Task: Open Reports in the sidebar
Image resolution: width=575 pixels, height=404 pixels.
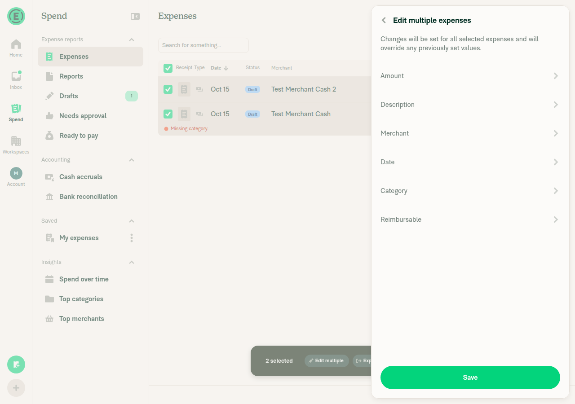Action: tap(90, 76)
